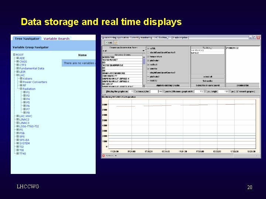This screenshot has height=199, width=266.
Task: Select the RF tree link under LHC
Action: point(24,85)
